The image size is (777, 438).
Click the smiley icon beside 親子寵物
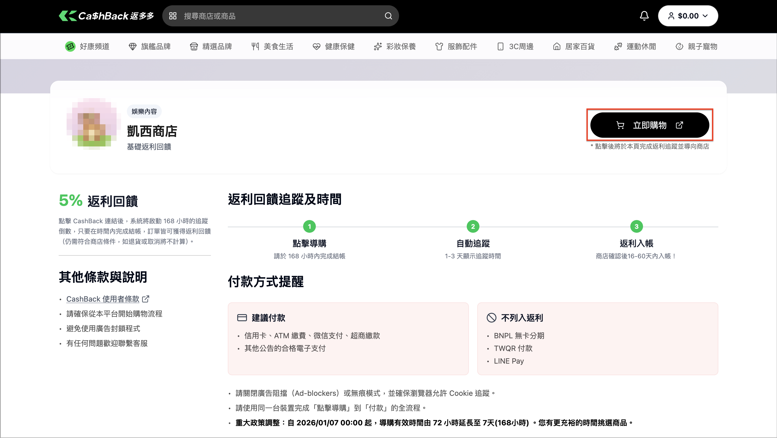pos(679,46)
